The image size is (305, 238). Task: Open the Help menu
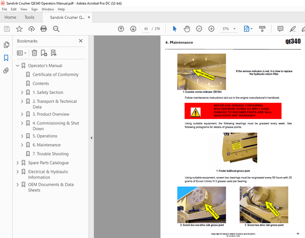pyautogui.click(x=61, y=9)
